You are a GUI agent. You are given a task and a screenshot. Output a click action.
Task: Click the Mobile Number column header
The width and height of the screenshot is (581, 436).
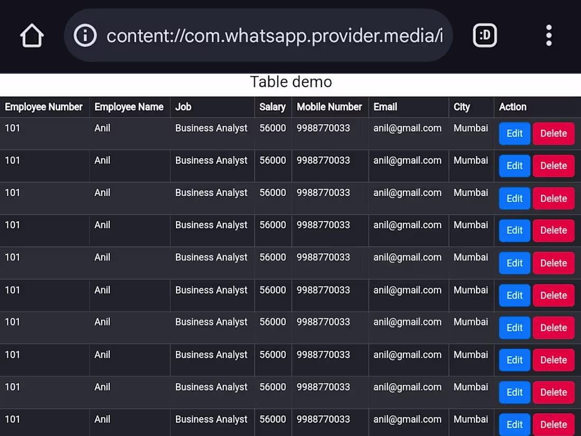coord(329,107)
